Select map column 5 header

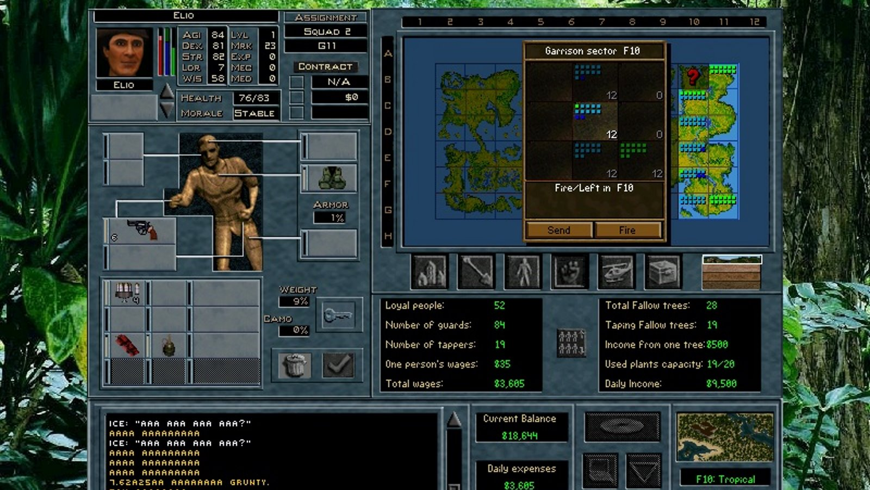540,22
